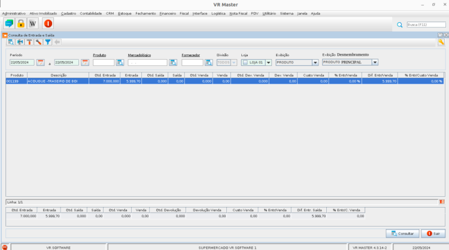Open the Mercadológico lookup search icon
The width and height of the screenshot is (449, 250).
click(173, 62)
